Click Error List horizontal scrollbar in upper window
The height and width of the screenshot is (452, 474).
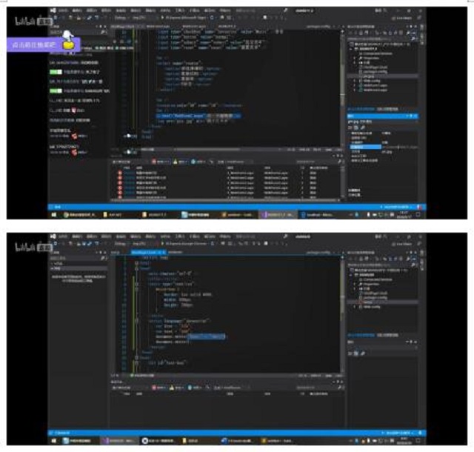click(x=225, y=200)
